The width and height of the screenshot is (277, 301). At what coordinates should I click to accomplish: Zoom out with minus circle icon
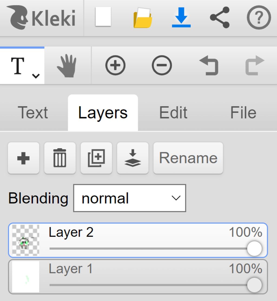tap(162, 65)
